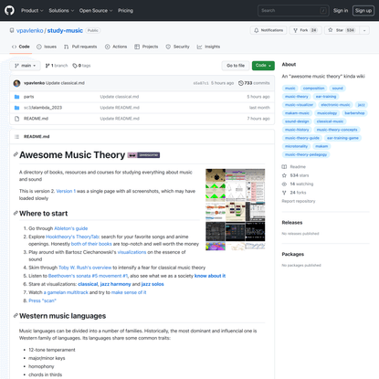Star the repository
Screen dimensions: 379x379
click(342, 30)
